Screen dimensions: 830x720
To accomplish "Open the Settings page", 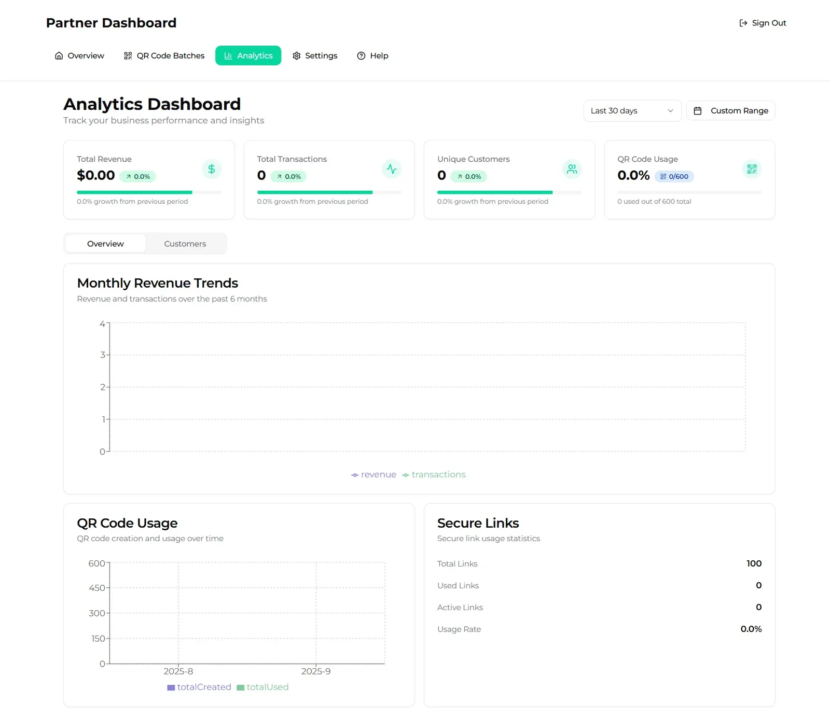I will (315, 55).
